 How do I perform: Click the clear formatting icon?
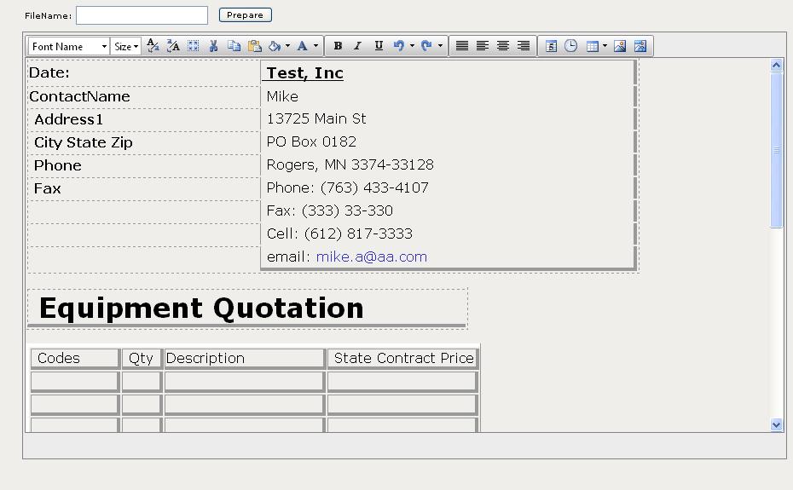173,46
